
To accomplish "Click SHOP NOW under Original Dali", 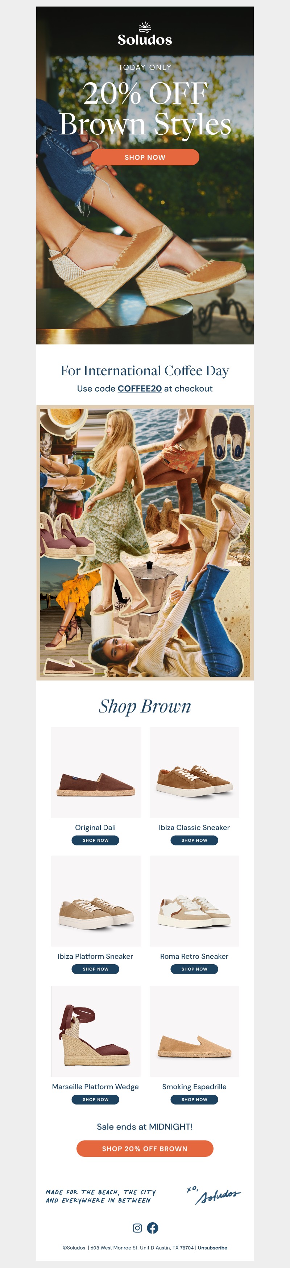I will click(x=95, y=840).
